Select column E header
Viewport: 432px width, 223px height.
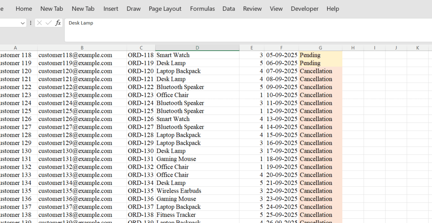(x=252, y=48)
